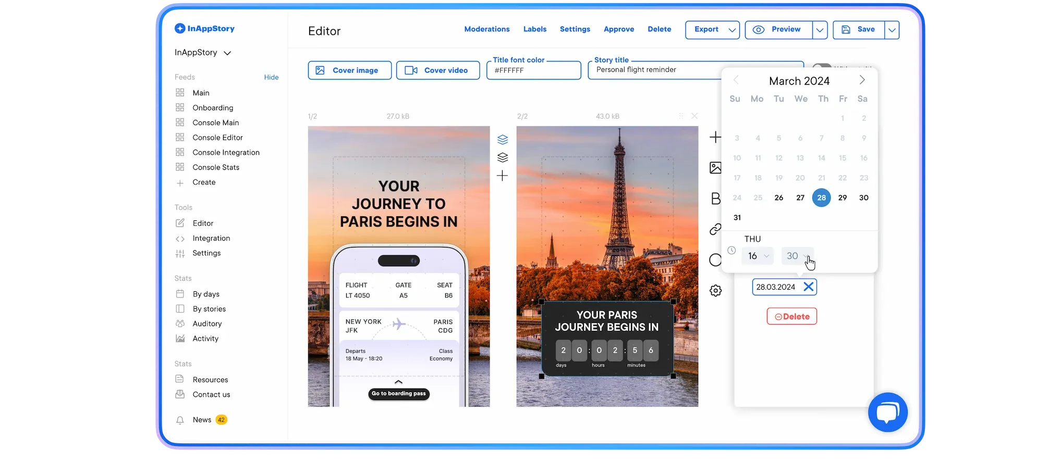The width and height of the screenshot is (1048, 459).
Task: Hide the Feeds list
Action: pos(271,77)
